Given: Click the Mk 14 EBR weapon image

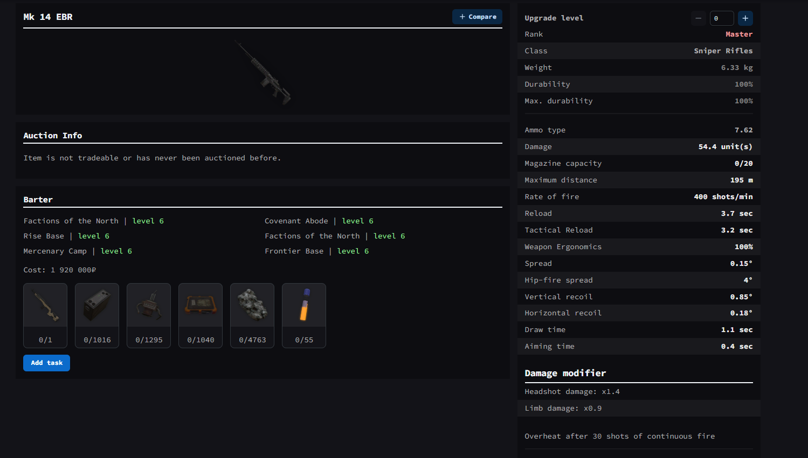Looking at the screenshot, I should click(263, 72).
